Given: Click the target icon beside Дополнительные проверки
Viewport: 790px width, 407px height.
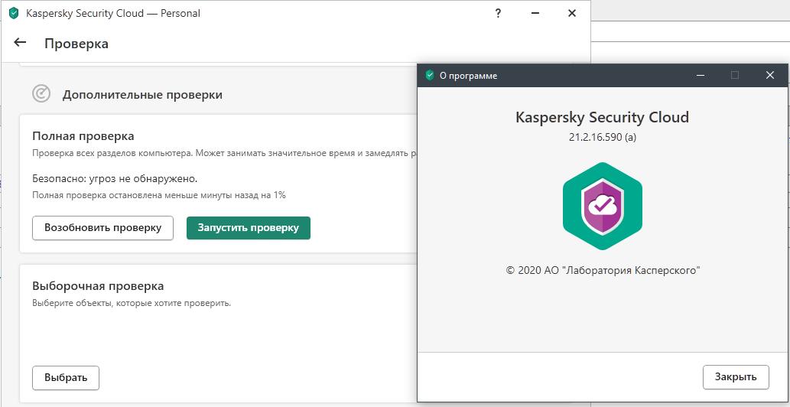Looking at the screenshot, I should point(41,93).
